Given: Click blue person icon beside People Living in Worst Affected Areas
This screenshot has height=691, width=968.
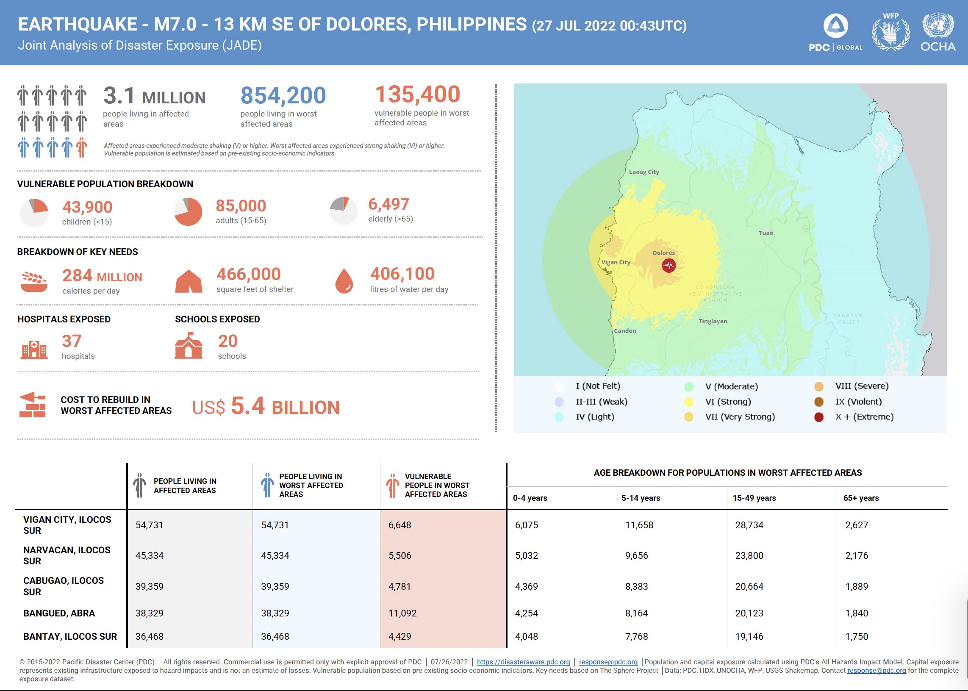Looking at the screenshot, I should (267, 485).
